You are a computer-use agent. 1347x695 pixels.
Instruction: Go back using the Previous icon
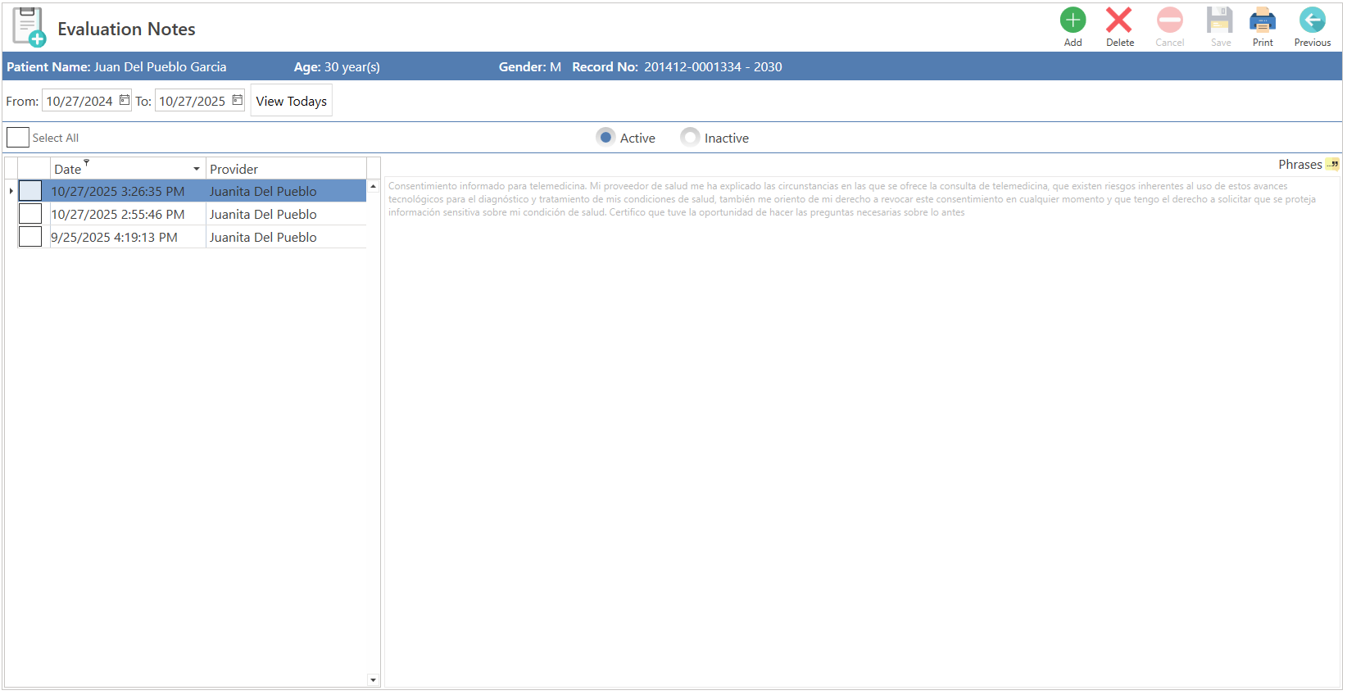1312,20
